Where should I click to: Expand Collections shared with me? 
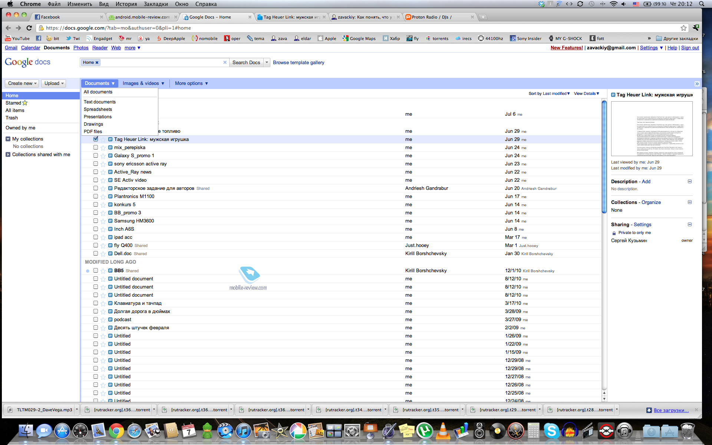click(8, 155)
